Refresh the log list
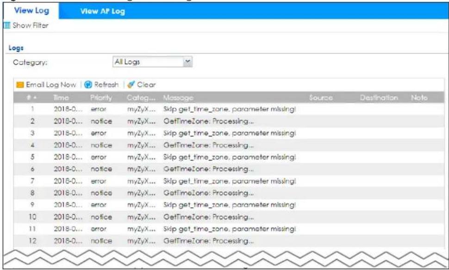 point(106,85)
